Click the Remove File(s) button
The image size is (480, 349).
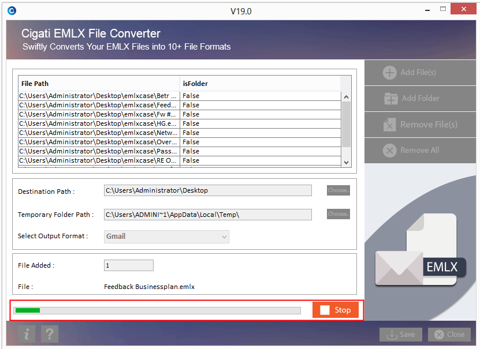click(x=420, y=125)
